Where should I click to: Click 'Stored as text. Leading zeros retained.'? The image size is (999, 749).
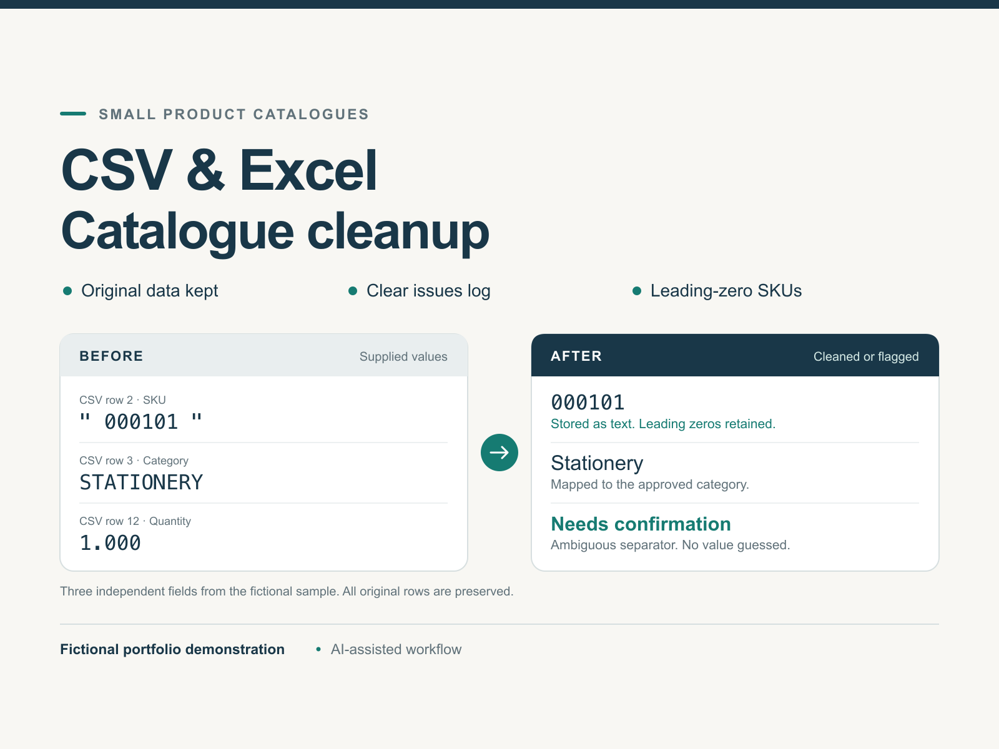point(663,424)
